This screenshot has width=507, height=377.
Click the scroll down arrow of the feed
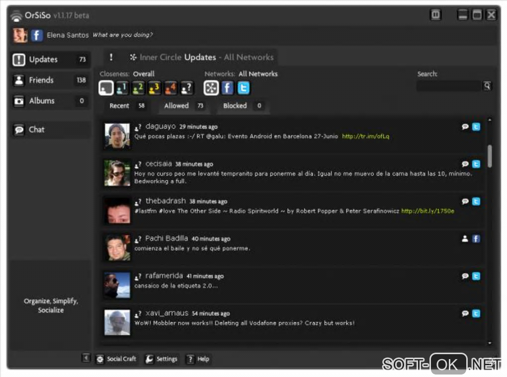490,343
